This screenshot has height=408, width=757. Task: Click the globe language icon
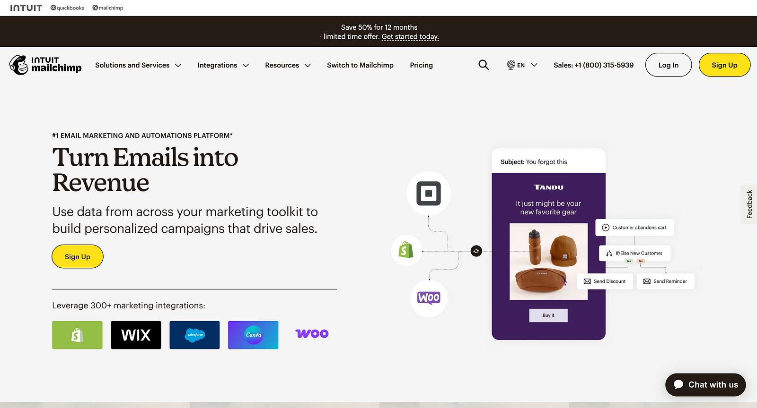(x=511, y=65)
